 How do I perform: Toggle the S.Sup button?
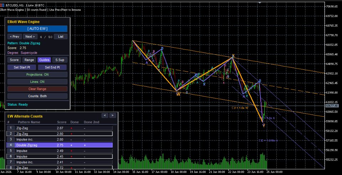[60, 60]
